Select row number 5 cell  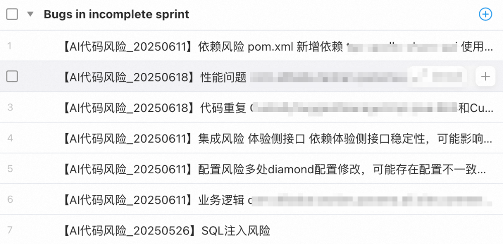pos(10,169)
